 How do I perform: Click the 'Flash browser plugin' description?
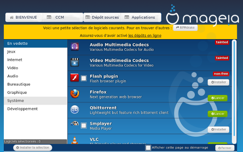point(108,81)
